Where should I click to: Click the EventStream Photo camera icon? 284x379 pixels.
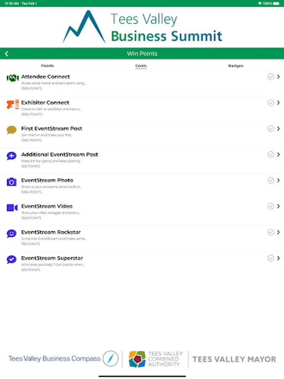tap(11, 182)
